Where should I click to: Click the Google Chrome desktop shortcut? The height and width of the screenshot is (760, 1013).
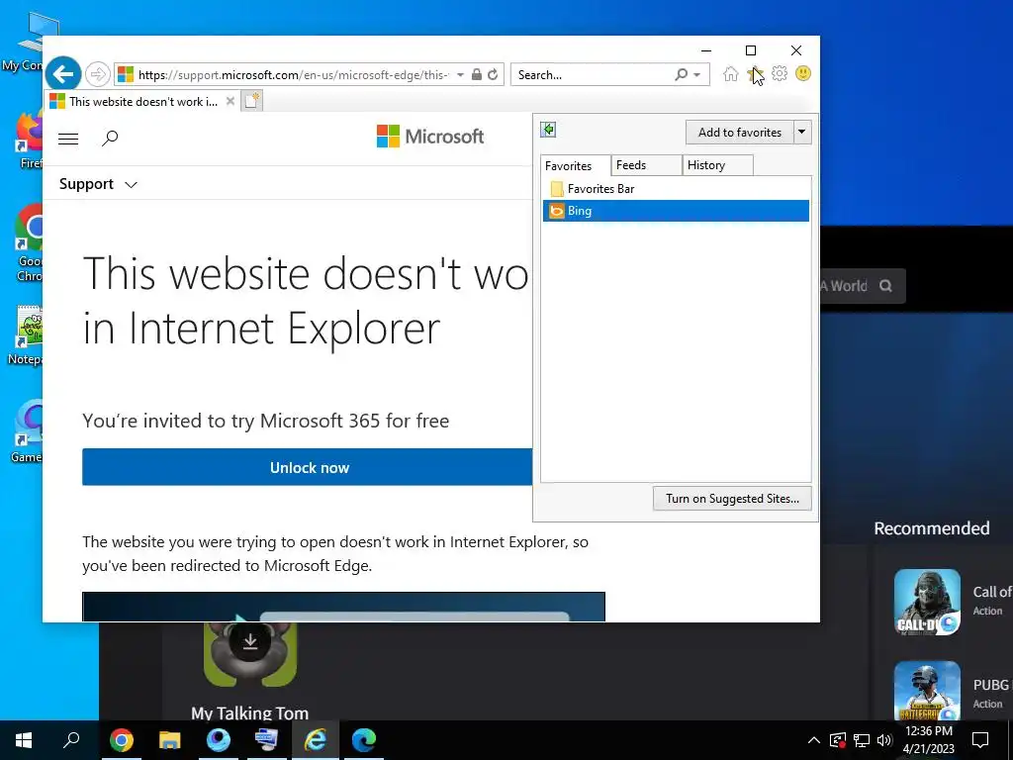pyautogui.click(x=27, y=242)
